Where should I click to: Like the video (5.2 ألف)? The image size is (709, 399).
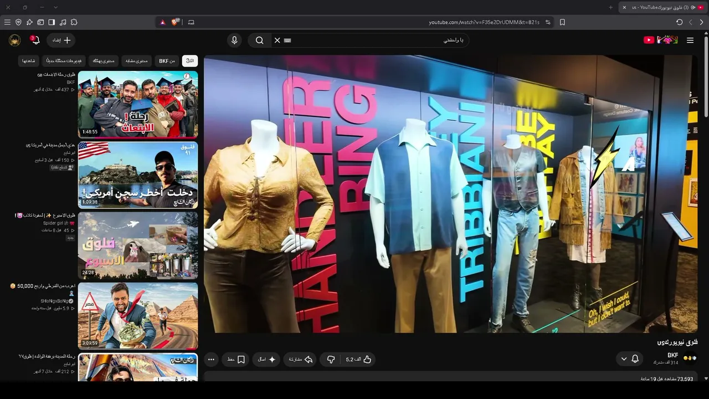click(x=359, y=360)
